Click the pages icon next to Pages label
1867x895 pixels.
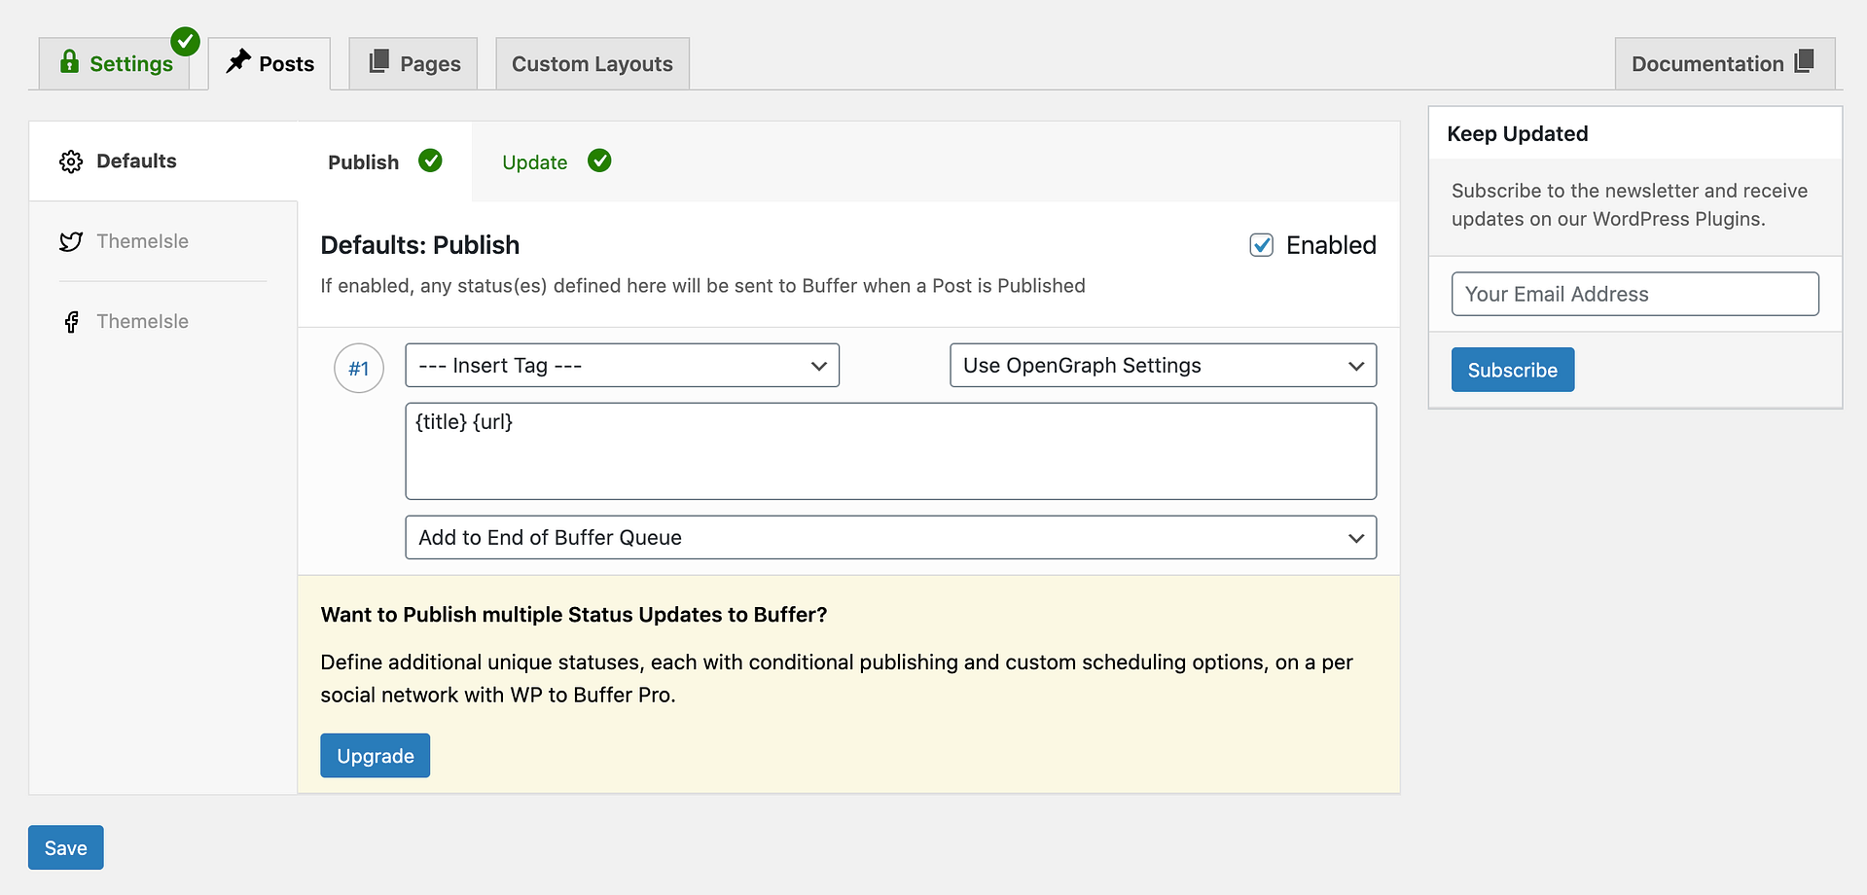(x=378, y=62)
